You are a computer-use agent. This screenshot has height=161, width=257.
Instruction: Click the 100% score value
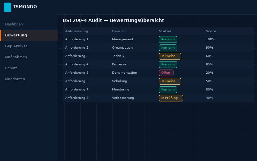coord(210,39)
